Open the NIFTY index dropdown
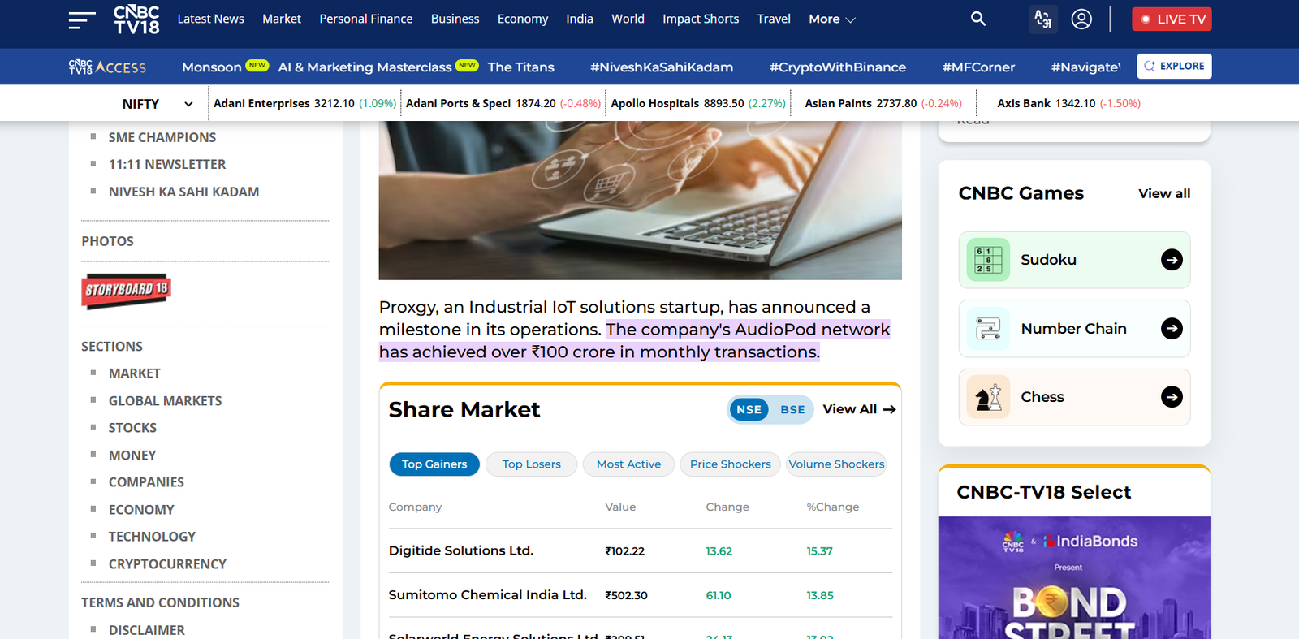Viewport: 1299px width, 639px height. (158, 104)
